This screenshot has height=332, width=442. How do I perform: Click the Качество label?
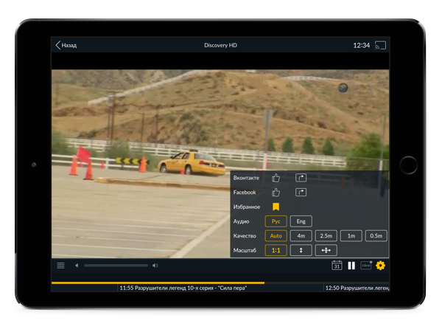point(245,236)
